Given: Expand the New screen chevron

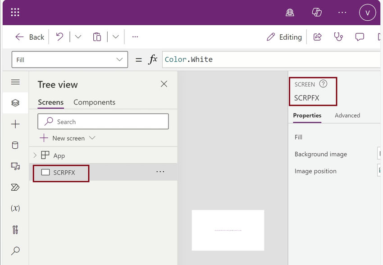Looking at the screenshot, I should pyautogui.click(x=92, y=138).
